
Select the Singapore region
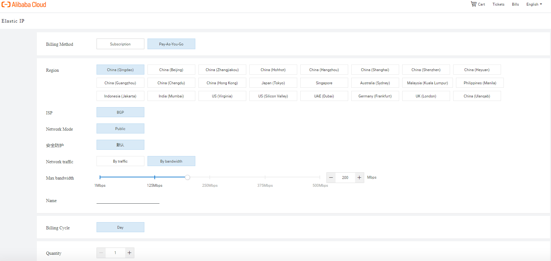pyautogui.click(x=324, y=83)
